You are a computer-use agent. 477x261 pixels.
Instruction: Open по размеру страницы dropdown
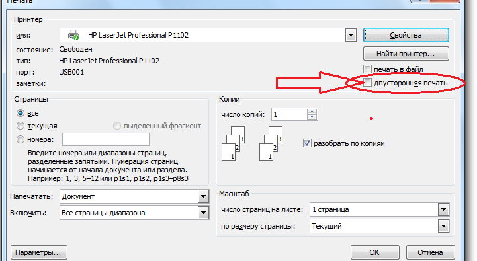443,226
